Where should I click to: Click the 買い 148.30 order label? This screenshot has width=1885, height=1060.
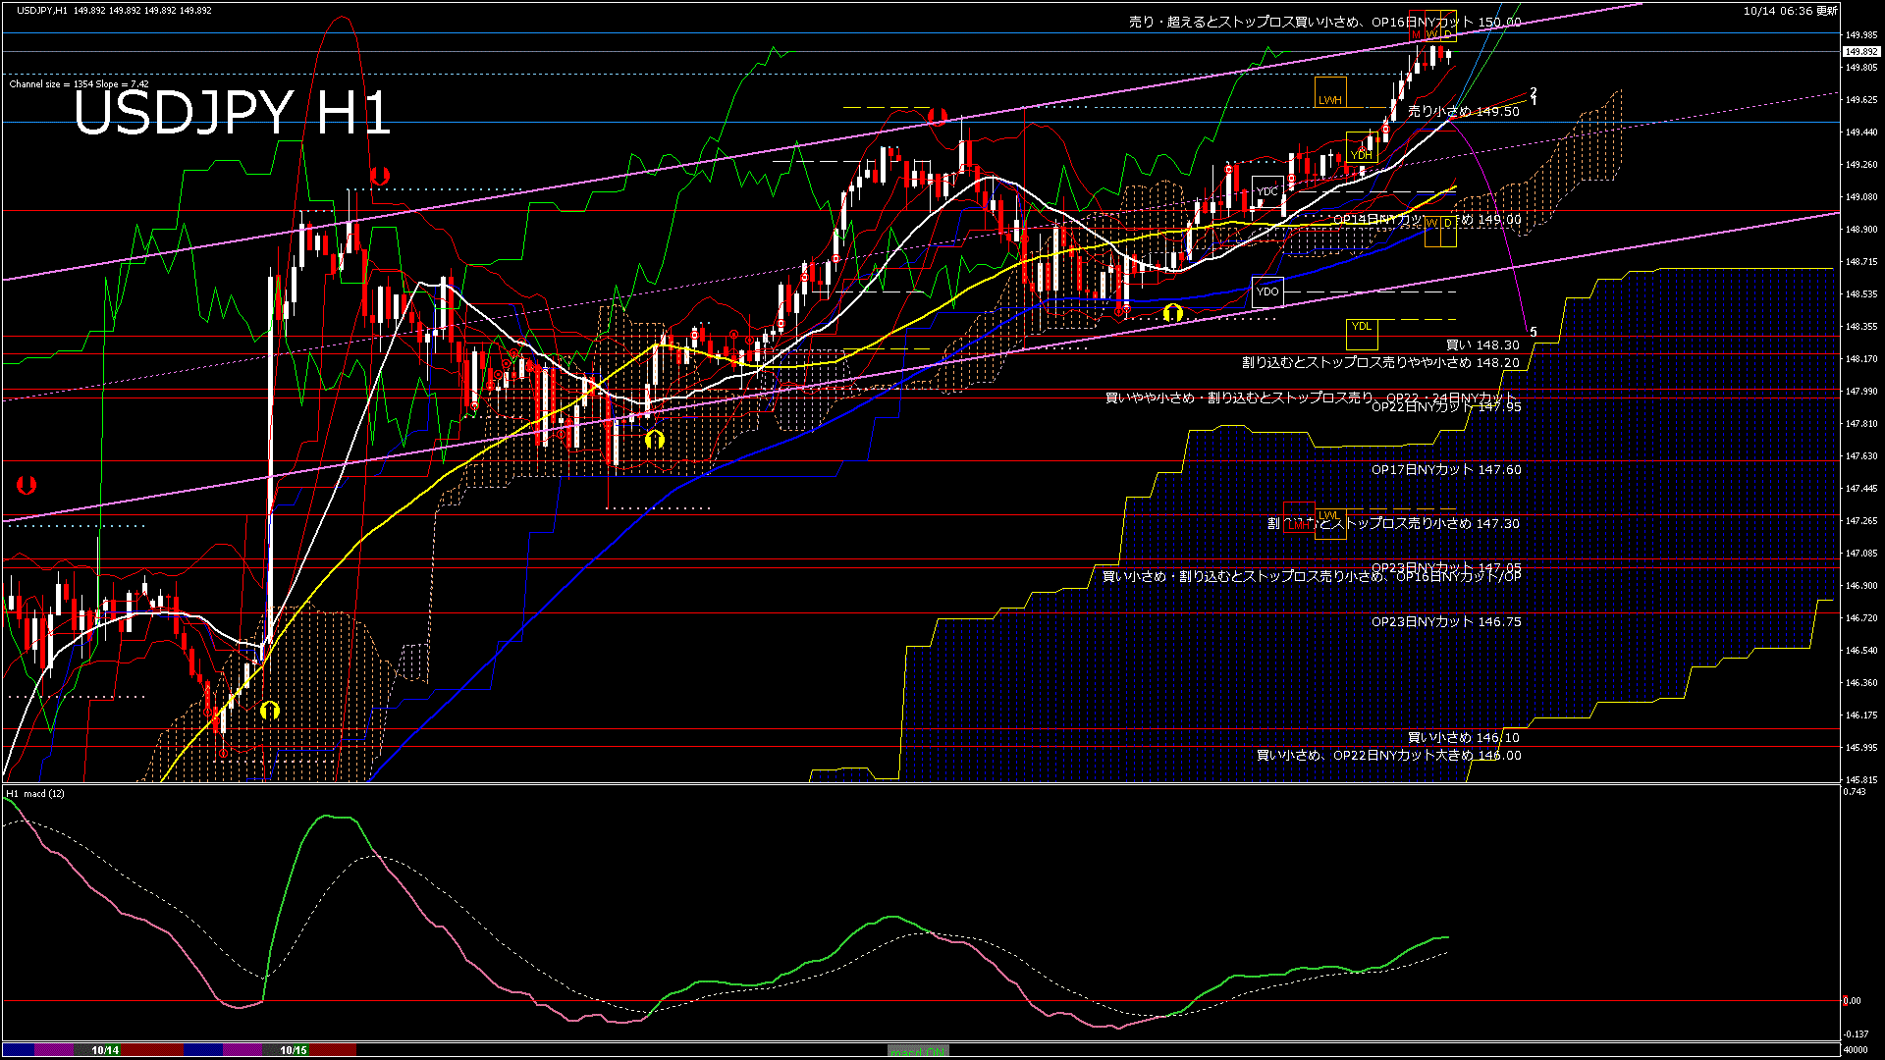[1482, 345]
